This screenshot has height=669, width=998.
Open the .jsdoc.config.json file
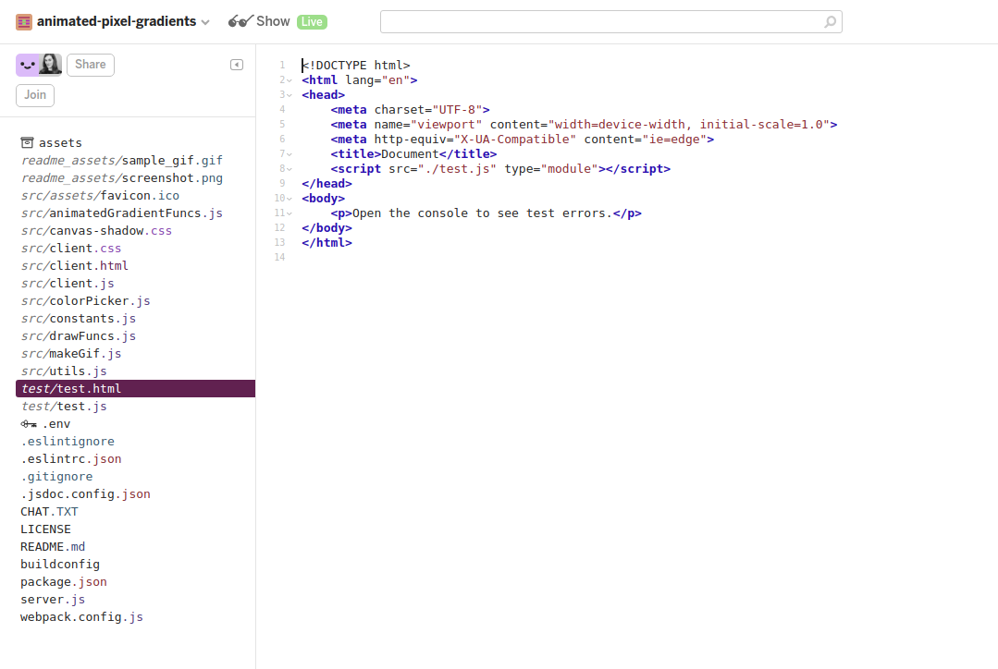click(85, 494)
